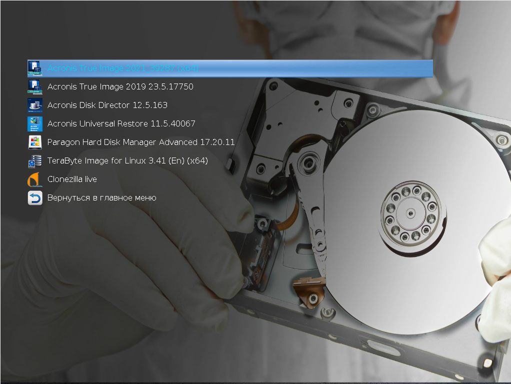Go back via Вернуться в главное меню

pos(101,198)
